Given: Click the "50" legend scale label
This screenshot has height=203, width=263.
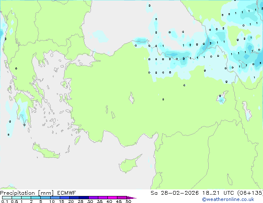Looking at the screenshot, I should click(x=128, y=201).
